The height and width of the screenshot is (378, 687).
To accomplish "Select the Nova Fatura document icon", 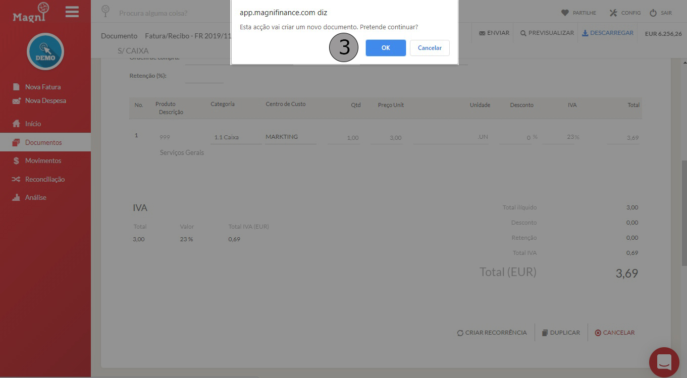I will click(17, 86).
